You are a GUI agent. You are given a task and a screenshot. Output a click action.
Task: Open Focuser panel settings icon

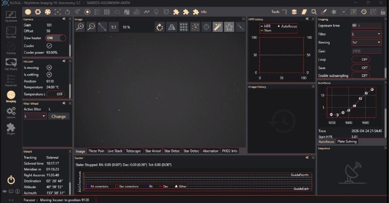tap(64, 61)
